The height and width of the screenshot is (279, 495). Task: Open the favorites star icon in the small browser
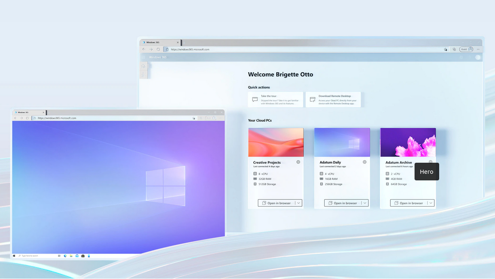(x=194, y=118)
